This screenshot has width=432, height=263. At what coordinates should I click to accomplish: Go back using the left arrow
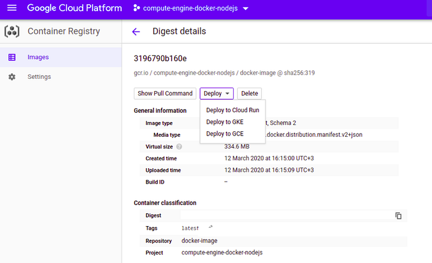[136, 31]
